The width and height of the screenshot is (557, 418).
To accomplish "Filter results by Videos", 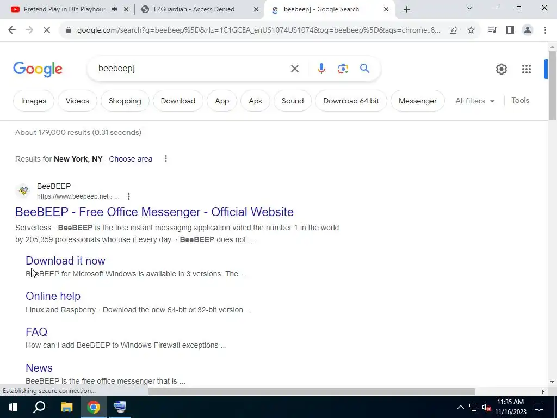I will (x=77, y=101).
